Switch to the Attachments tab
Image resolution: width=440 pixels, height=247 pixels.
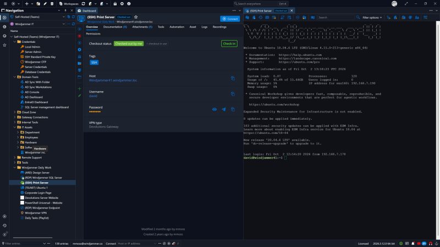point(142,27)
